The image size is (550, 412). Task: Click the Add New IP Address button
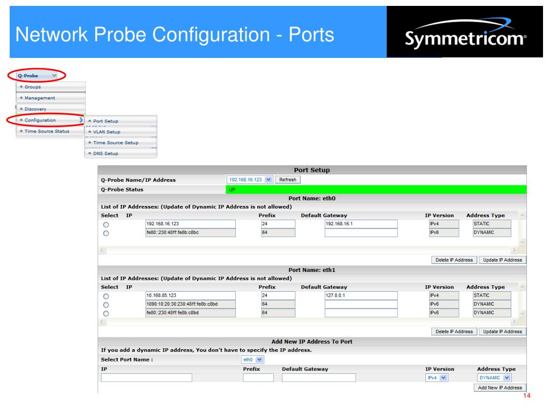tap(500, 388)
